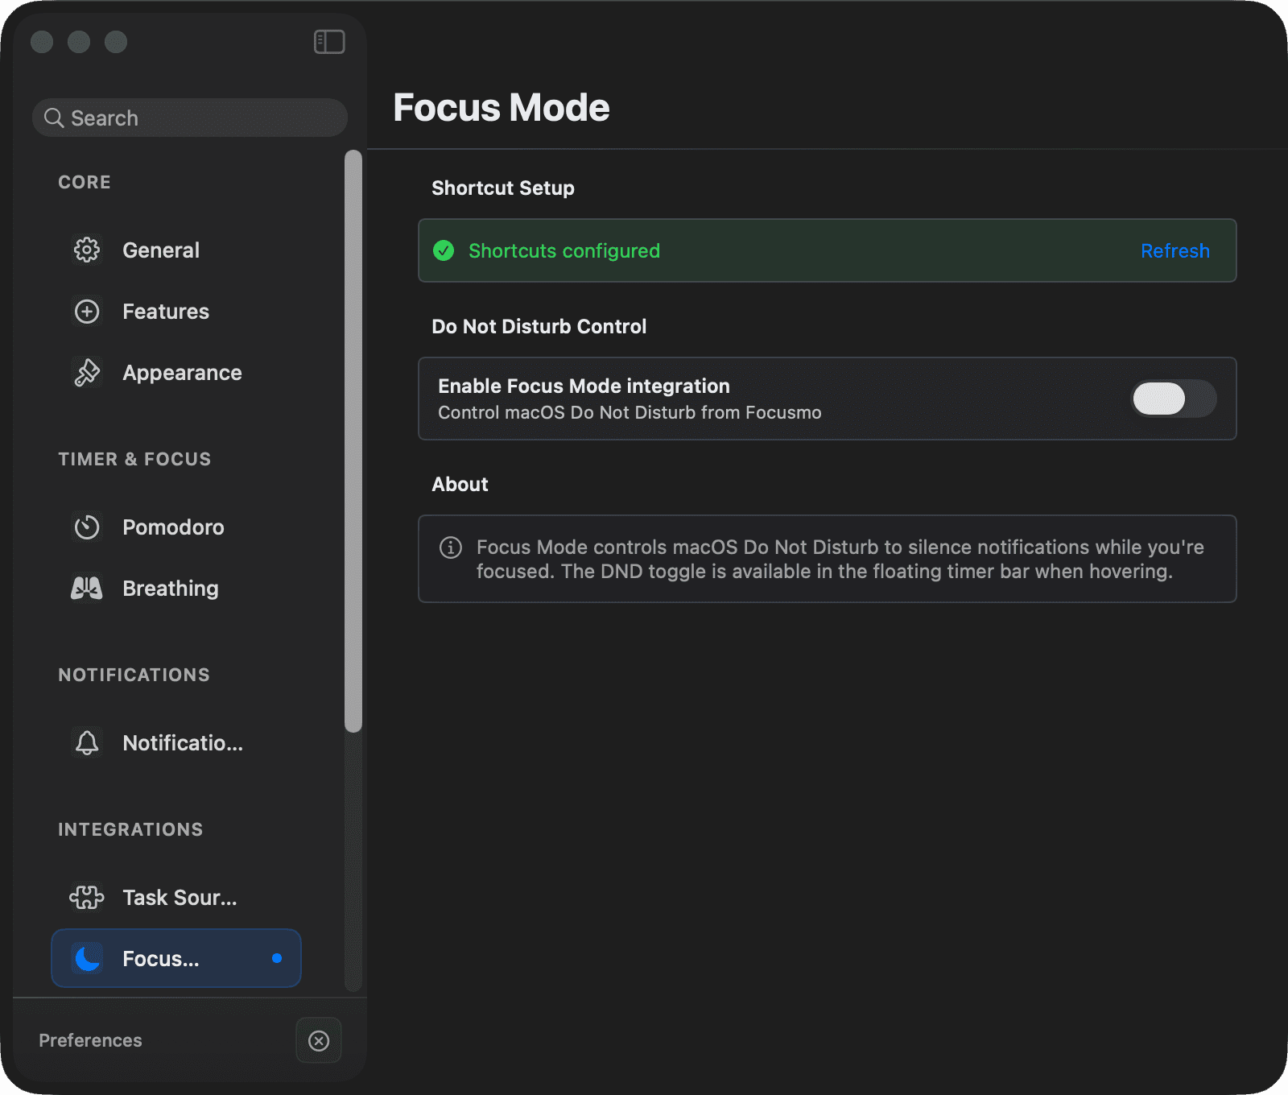Click the General gear icon
Screen dimensions: 1288x1095
click(87, 250)
